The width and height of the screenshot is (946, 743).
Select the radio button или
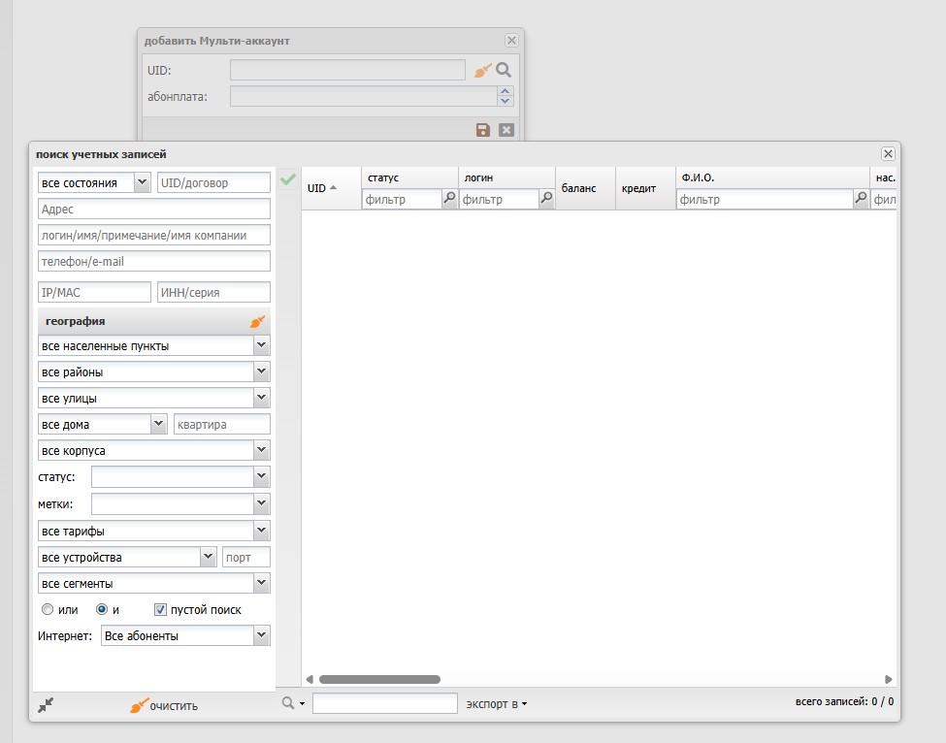tap(48, 609)
